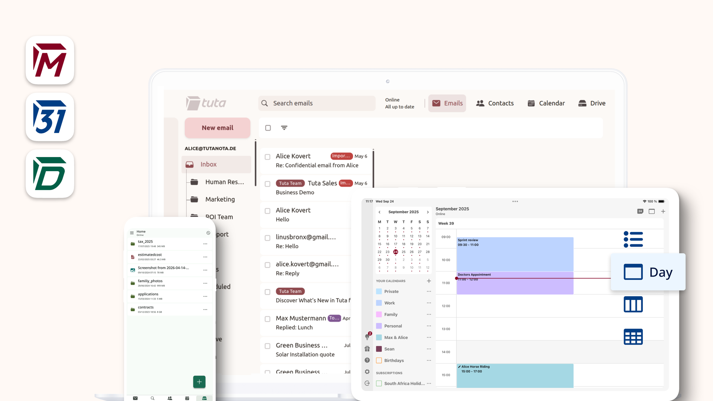This screenshot has height=401, width=713.
Task: Tap the drive icon in phone bottom bar
Action: click(x=204, y=398)
